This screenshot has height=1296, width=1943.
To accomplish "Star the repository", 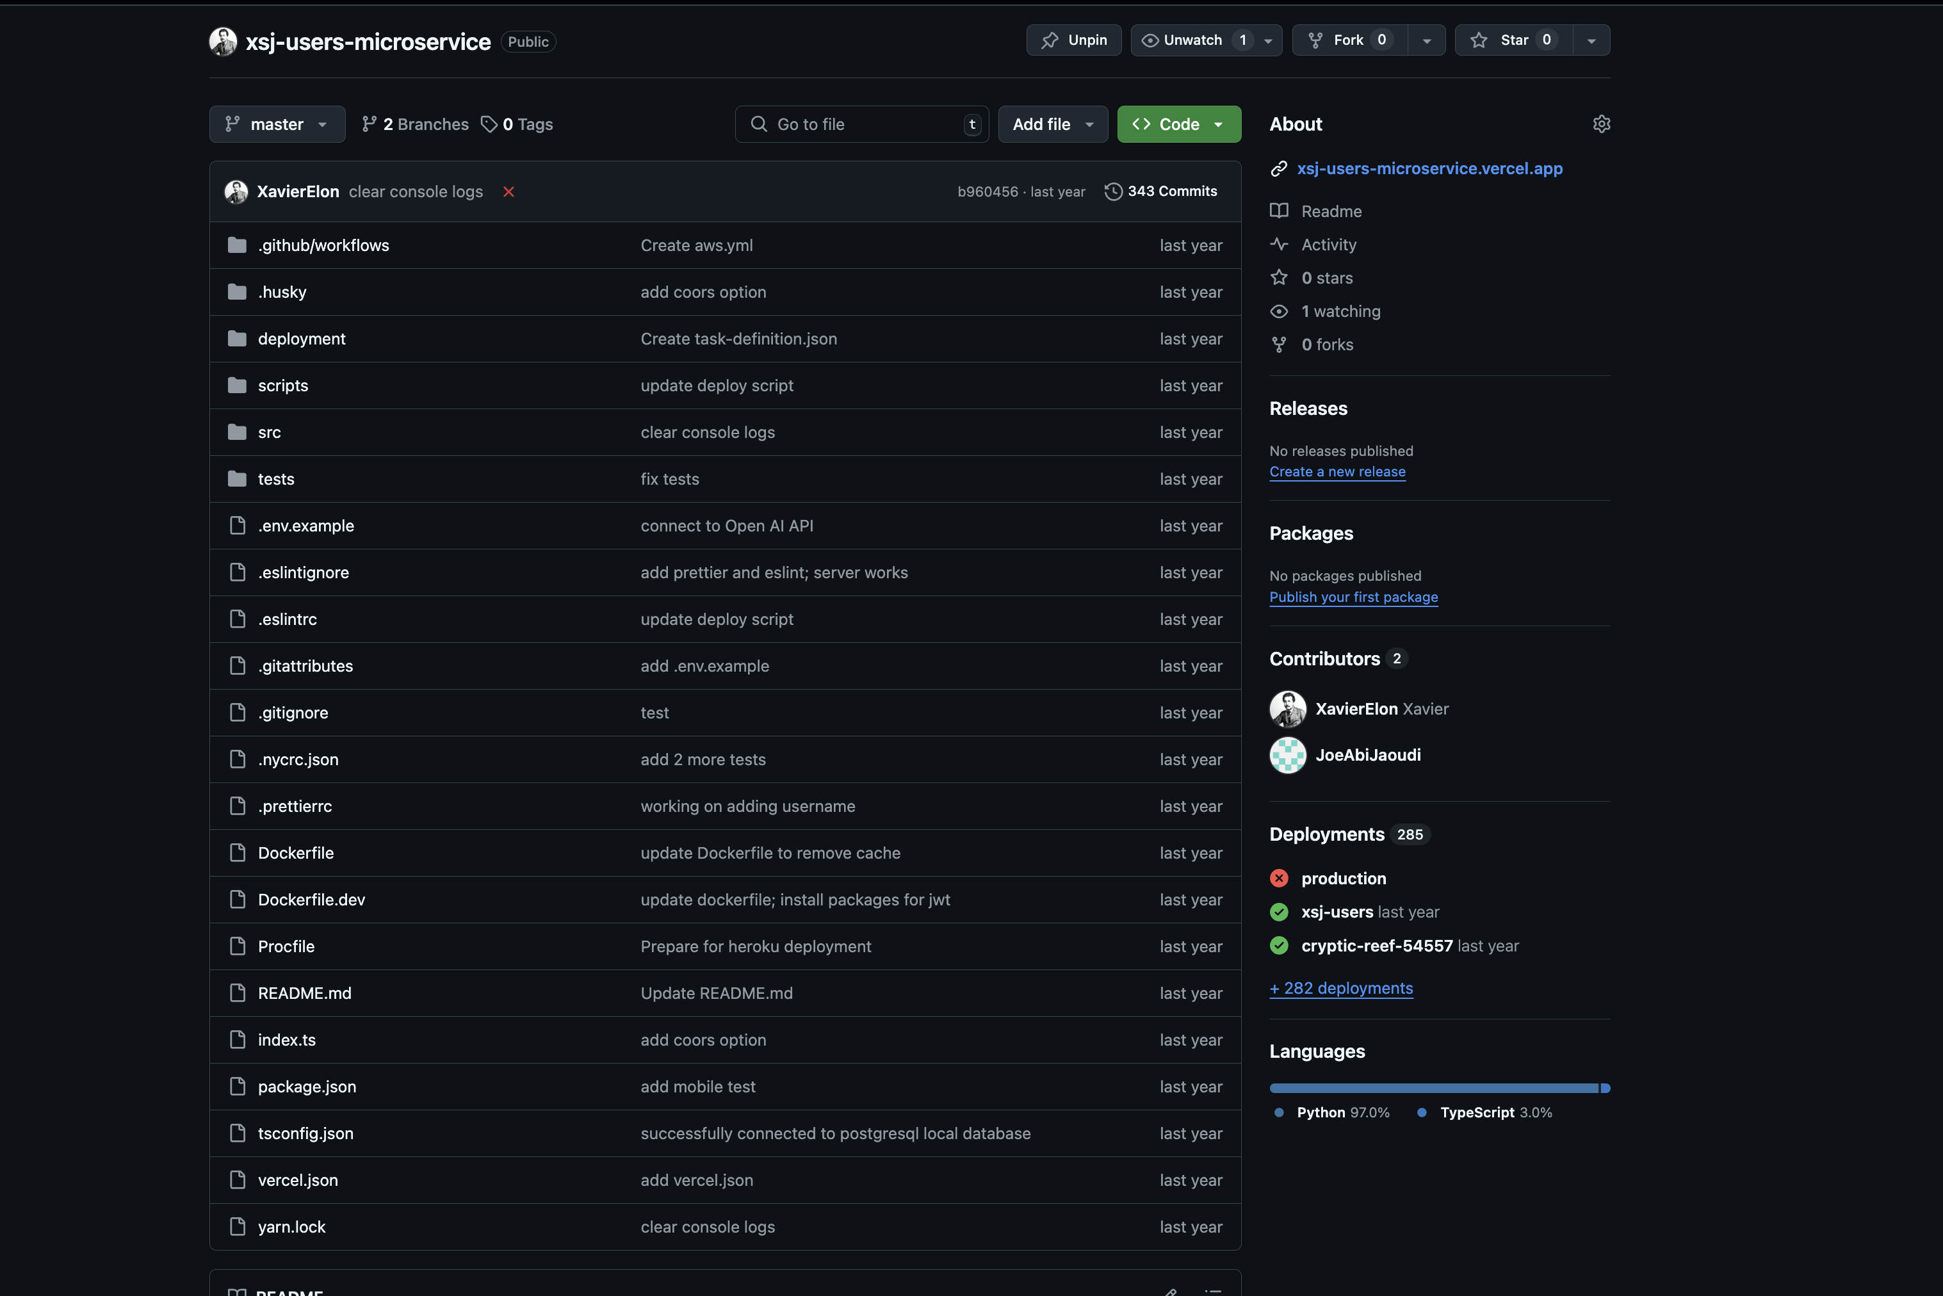I will click(1514, 40).
